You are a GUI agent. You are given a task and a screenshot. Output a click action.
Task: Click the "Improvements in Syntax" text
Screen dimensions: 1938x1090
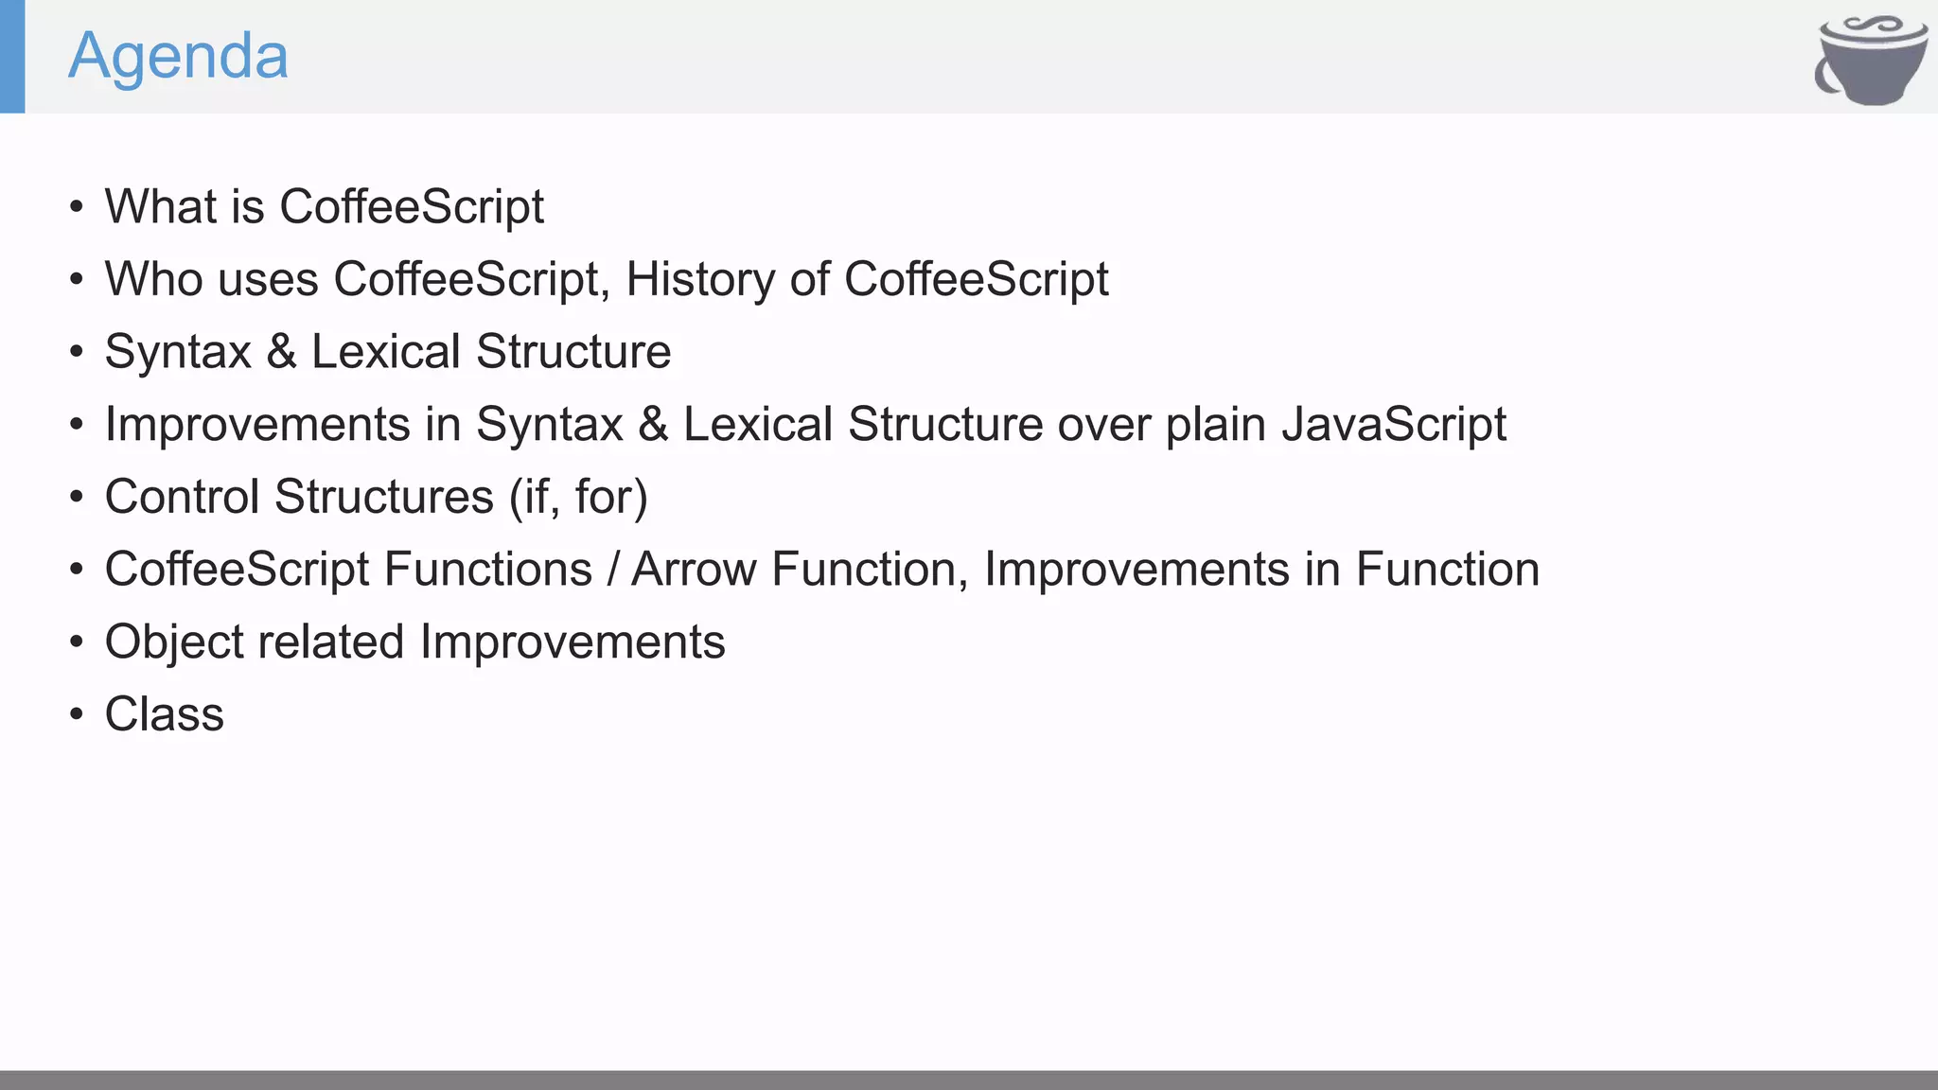point(363,424)
